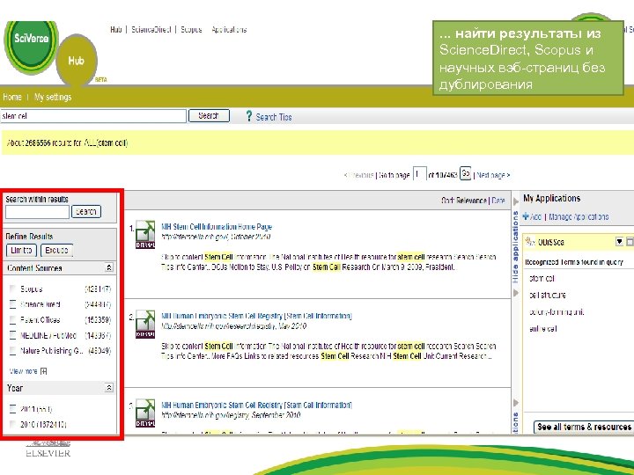Open the Scopus top navigation link
Viewport: 634px width, 475px height.
click(191, 30)
